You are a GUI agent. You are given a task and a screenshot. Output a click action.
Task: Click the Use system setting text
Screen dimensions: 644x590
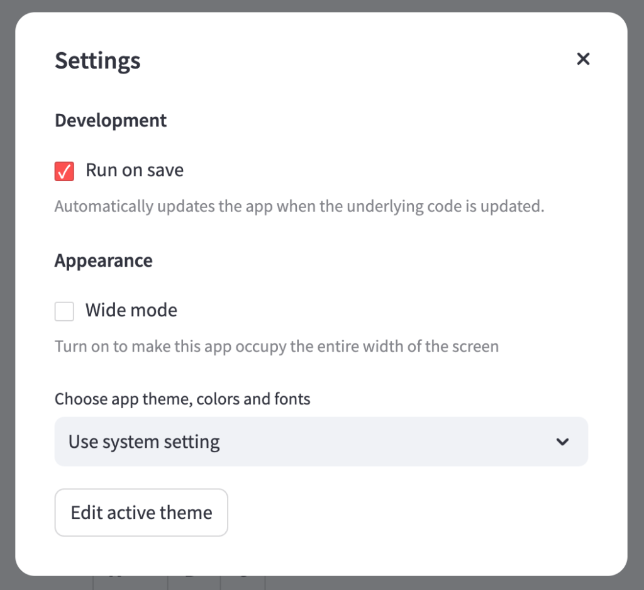[x=144, y=442]
